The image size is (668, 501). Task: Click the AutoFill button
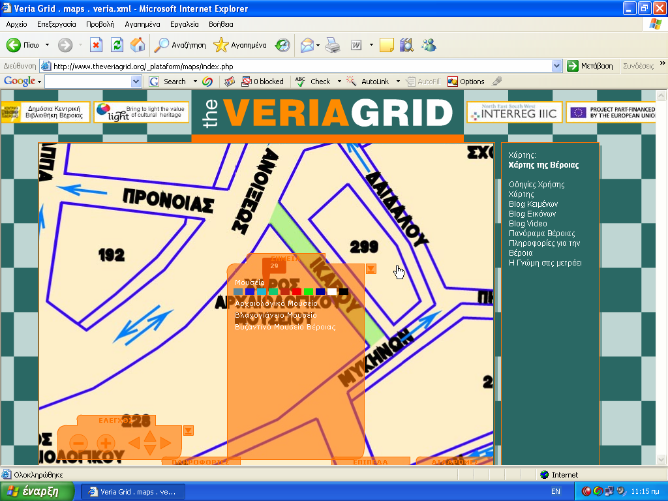pyautogui.click(x=423, y=82)
